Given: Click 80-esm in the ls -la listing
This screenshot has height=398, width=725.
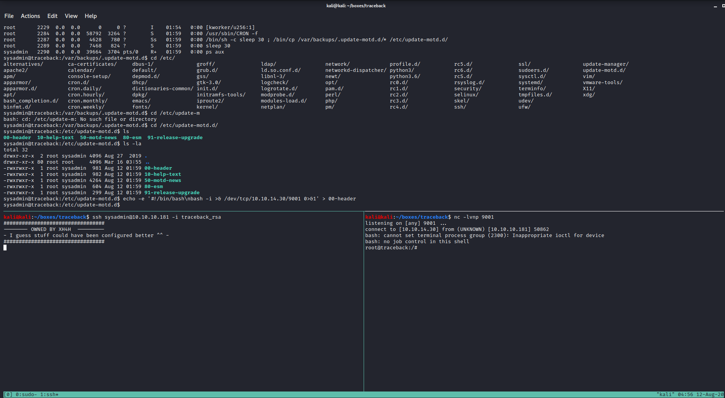Looking at the screenshot, I should 154,187.
